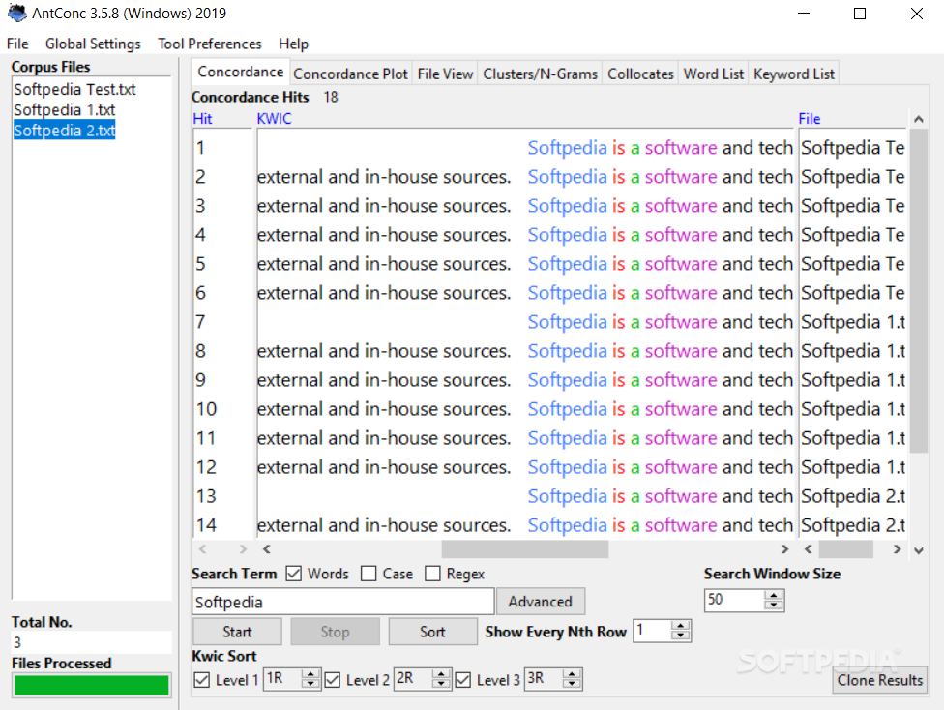The width and height of the screenshot is (944, 710).
Task: Decrease Level 2 sort position
Action: click(x=441, y=684)
